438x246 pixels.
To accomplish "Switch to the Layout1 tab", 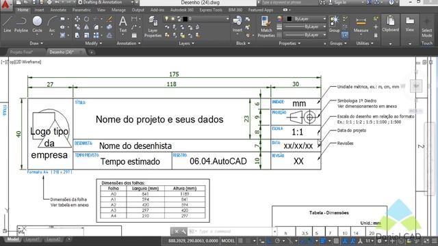I will click(x=32, y=239).
